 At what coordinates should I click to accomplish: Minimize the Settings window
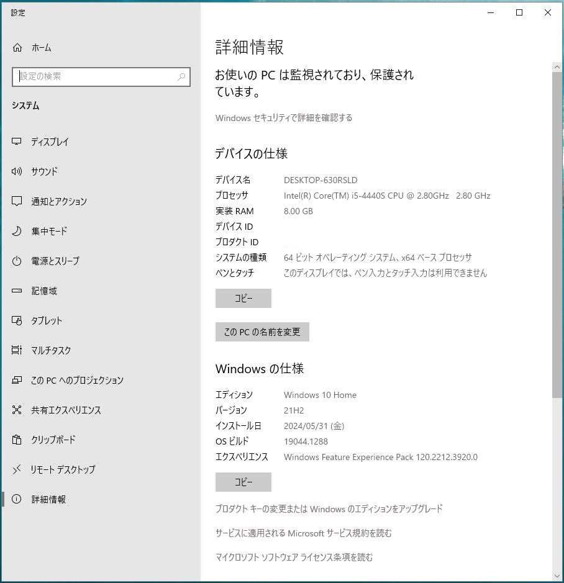(491, 12)
